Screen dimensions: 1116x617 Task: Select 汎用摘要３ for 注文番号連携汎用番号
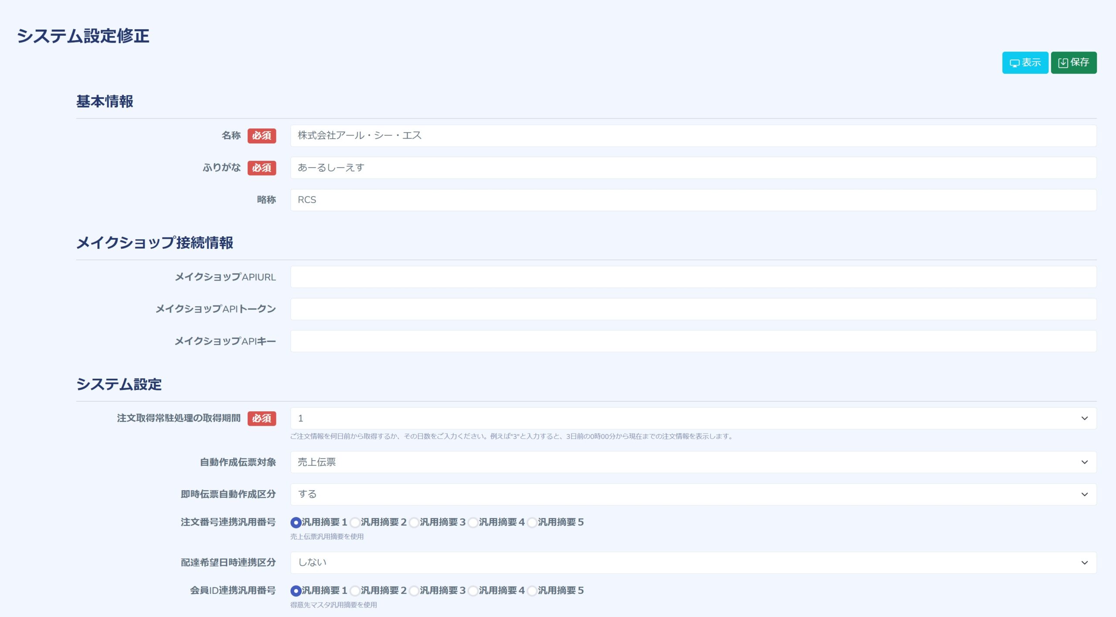point(414,522)
